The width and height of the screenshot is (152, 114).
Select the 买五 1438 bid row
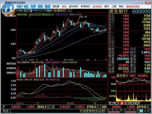tap(129, 45)
